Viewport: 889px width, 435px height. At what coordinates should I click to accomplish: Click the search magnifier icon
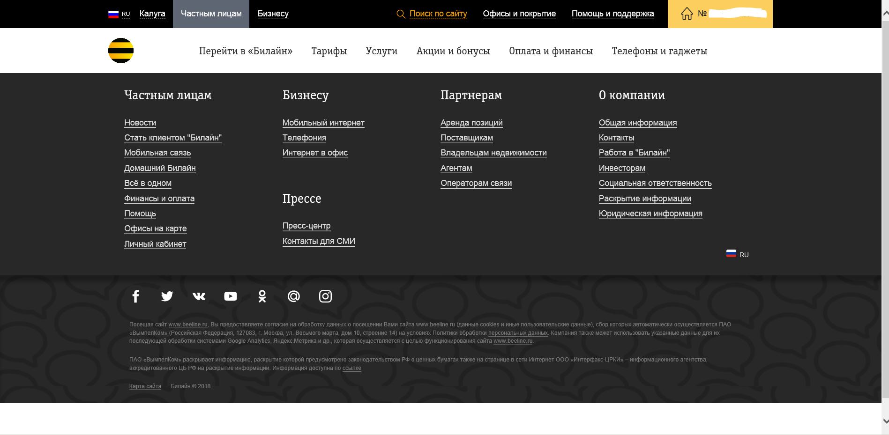401,14
